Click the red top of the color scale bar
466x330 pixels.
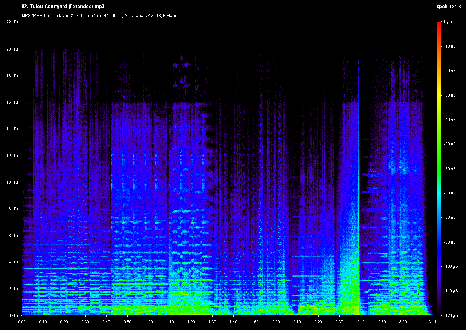coord(439,24)
